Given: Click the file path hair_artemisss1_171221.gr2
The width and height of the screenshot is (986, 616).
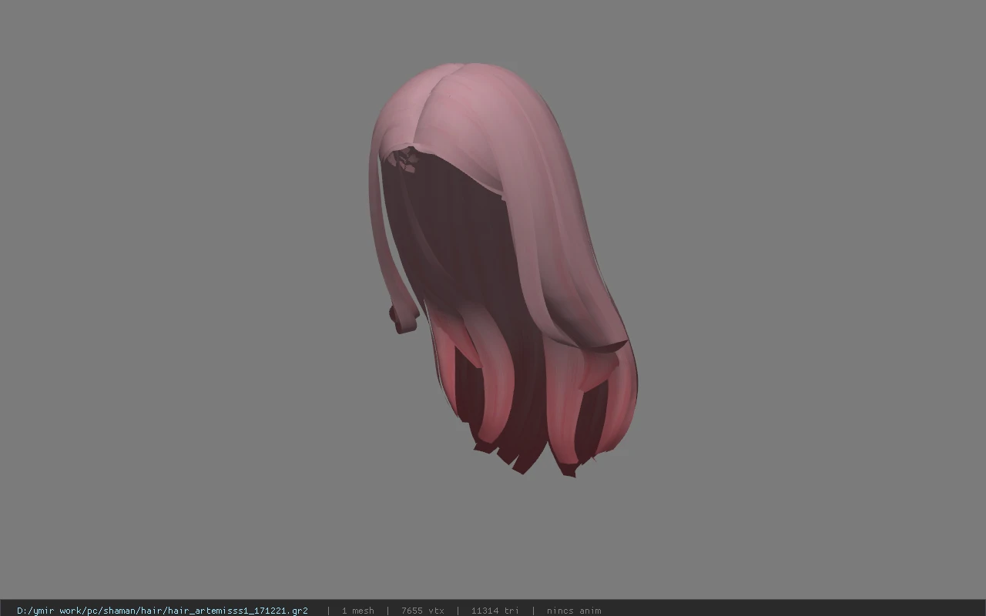Looking at the screenshot, I should pyautogui.click(x=163, y=611).
